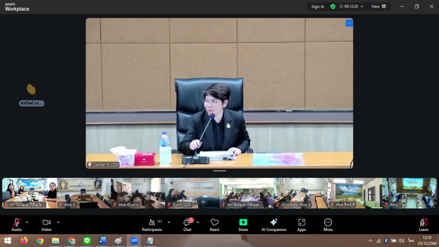The image size is (439, 247).
Task: Open LINE from the Windows taskbar
Action: (x=87, y=241)
